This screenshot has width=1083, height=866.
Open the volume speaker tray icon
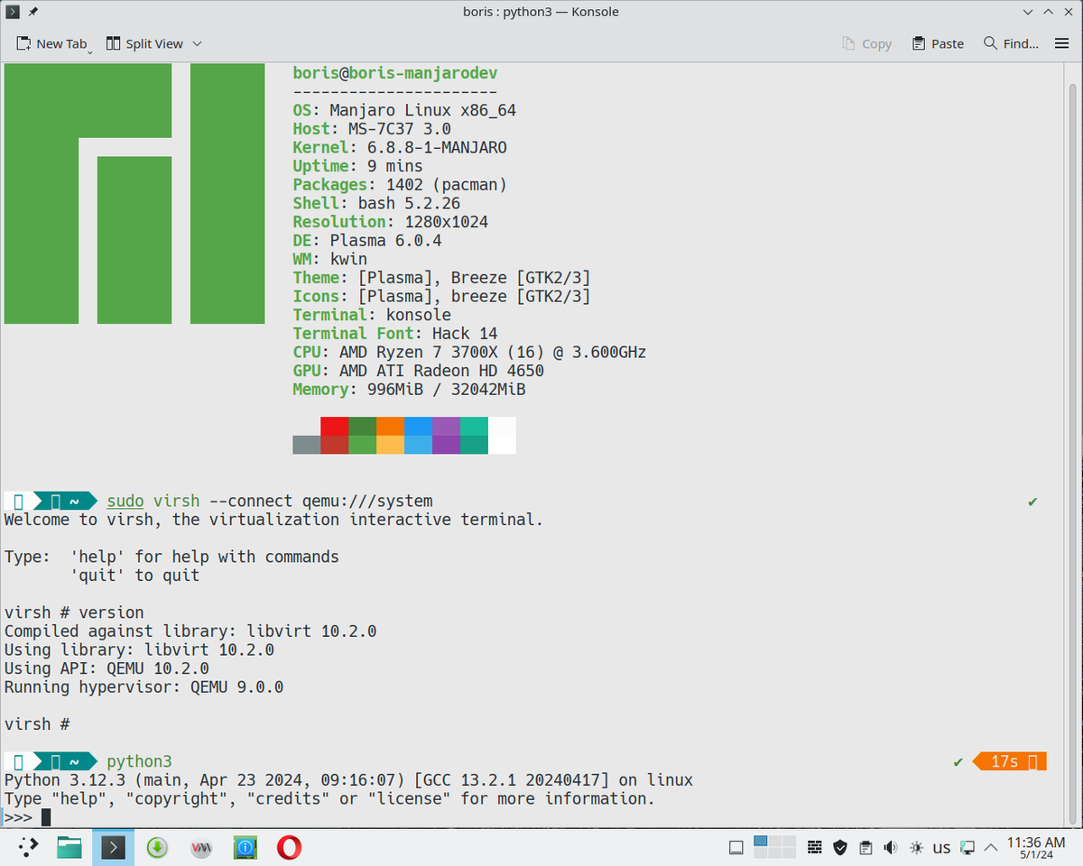click(x=891, y=848)
